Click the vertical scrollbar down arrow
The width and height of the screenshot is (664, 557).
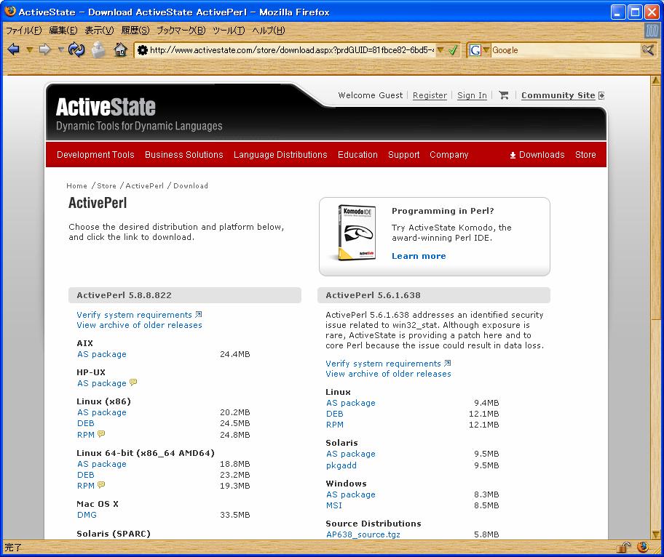pyautogui.click(x=657, y=534)
